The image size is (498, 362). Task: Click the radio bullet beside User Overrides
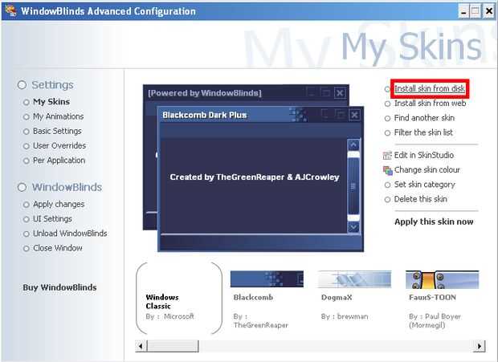coord(27,146)
